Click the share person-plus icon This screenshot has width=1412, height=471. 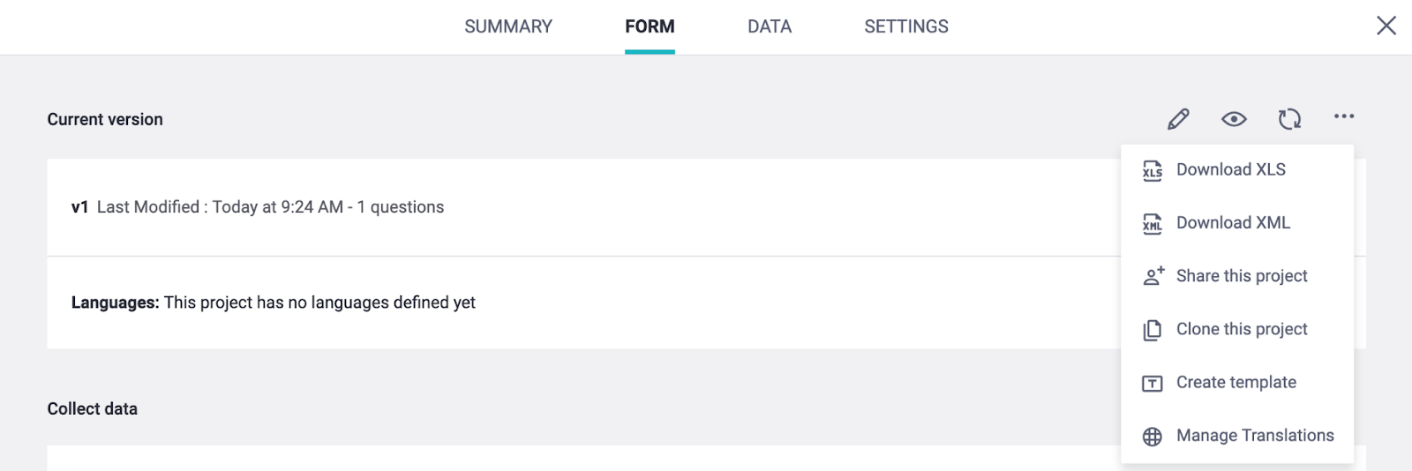coord(1153,276)
